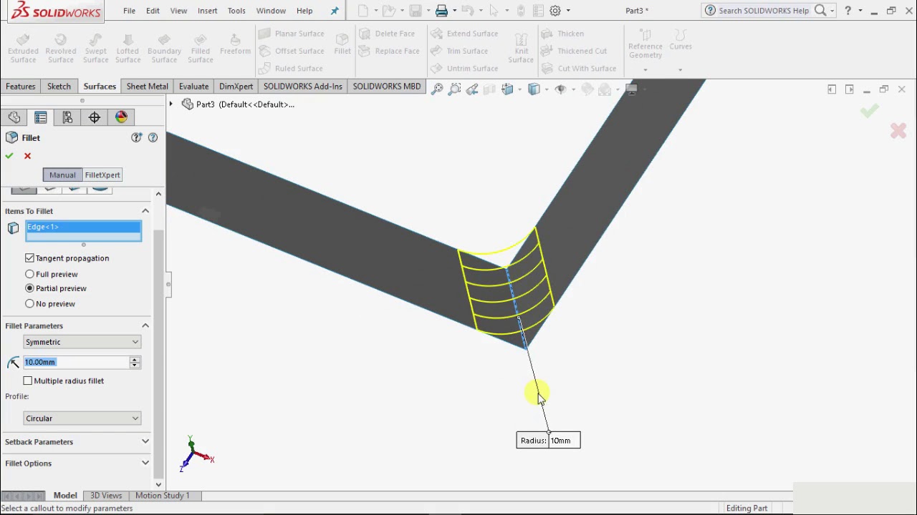This screenshot has height=515, width=917.
Task: Click the property panel scroll up arrow
Action: [x=158, y=194]
